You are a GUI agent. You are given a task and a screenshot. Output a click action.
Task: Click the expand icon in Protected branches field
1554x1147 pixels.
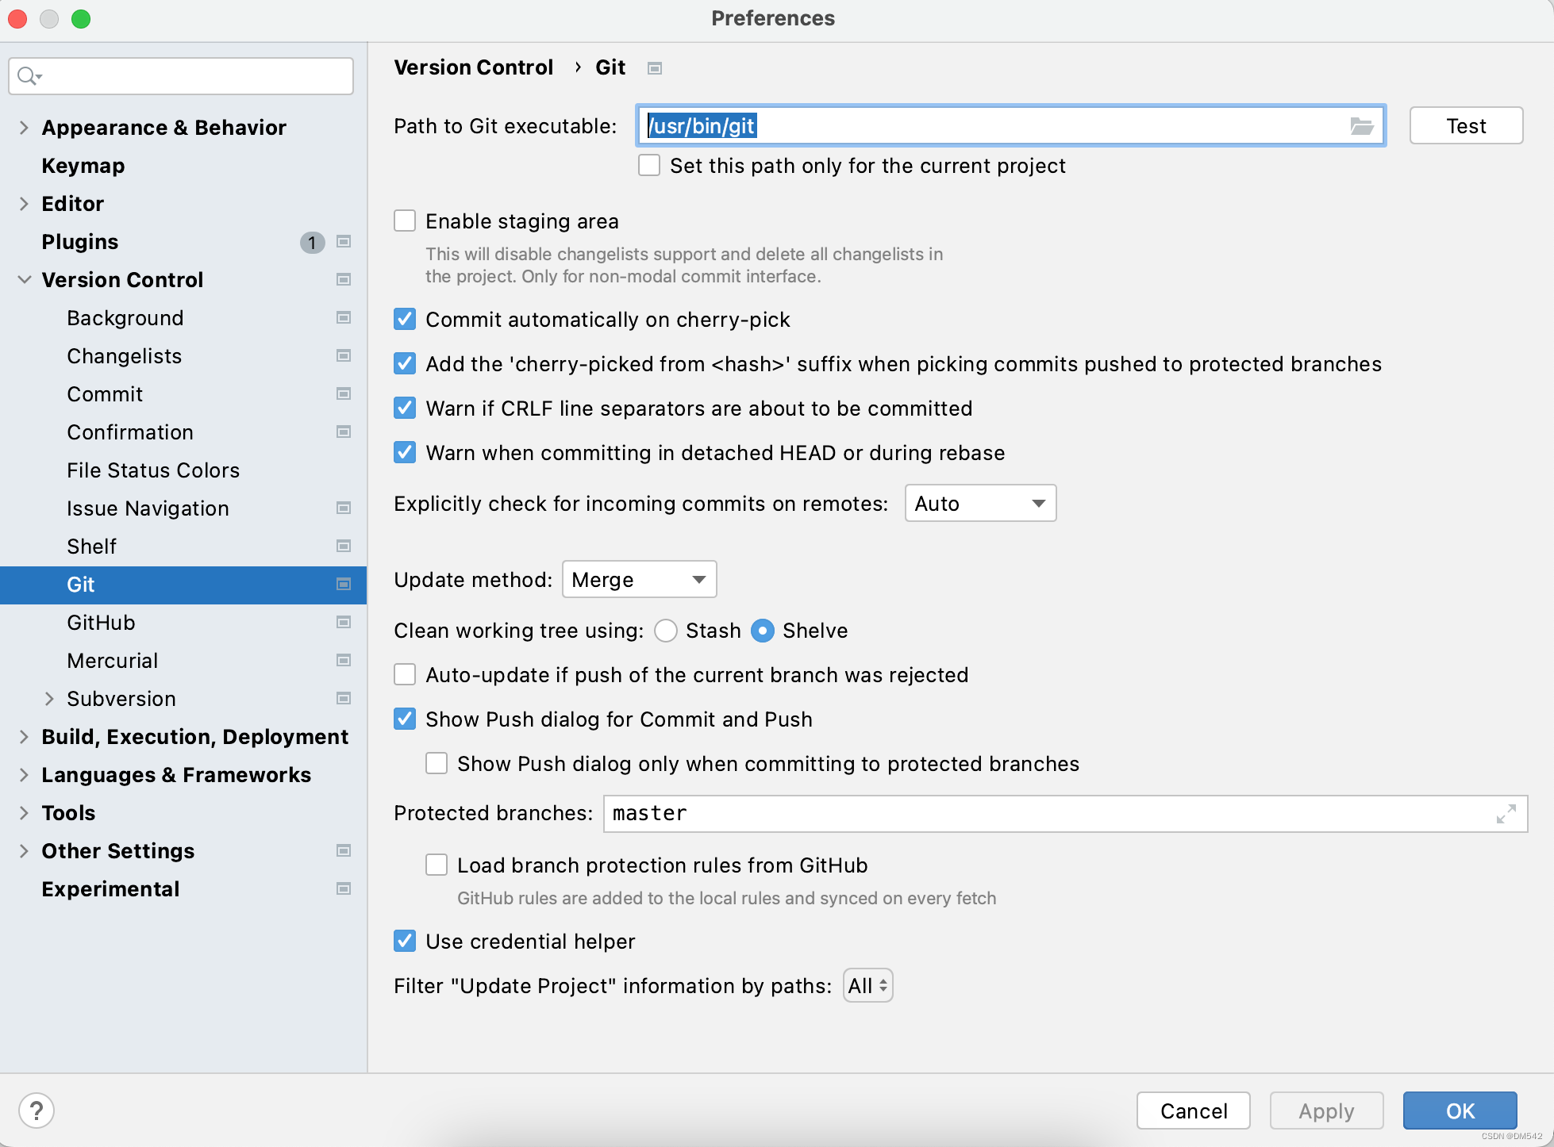pyautogui.click(x=1506, y=814)
